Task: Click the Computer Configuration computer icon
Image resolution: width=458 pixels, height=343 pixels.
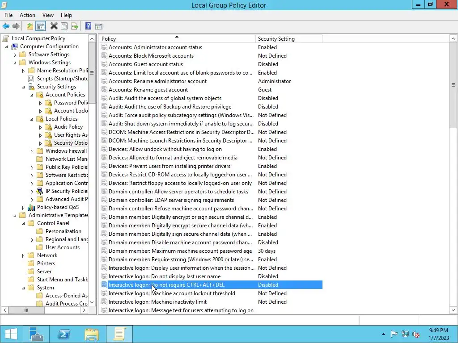Action: (x=14, y=46)
